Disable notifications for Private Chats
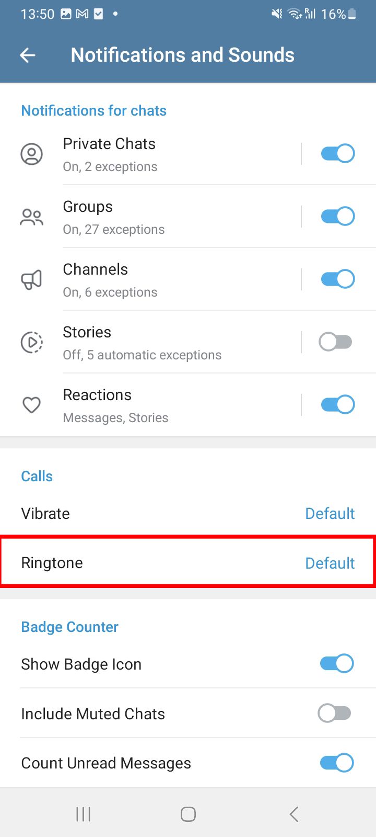The width and height of the screenshot is (376, 837). (337, 153)
